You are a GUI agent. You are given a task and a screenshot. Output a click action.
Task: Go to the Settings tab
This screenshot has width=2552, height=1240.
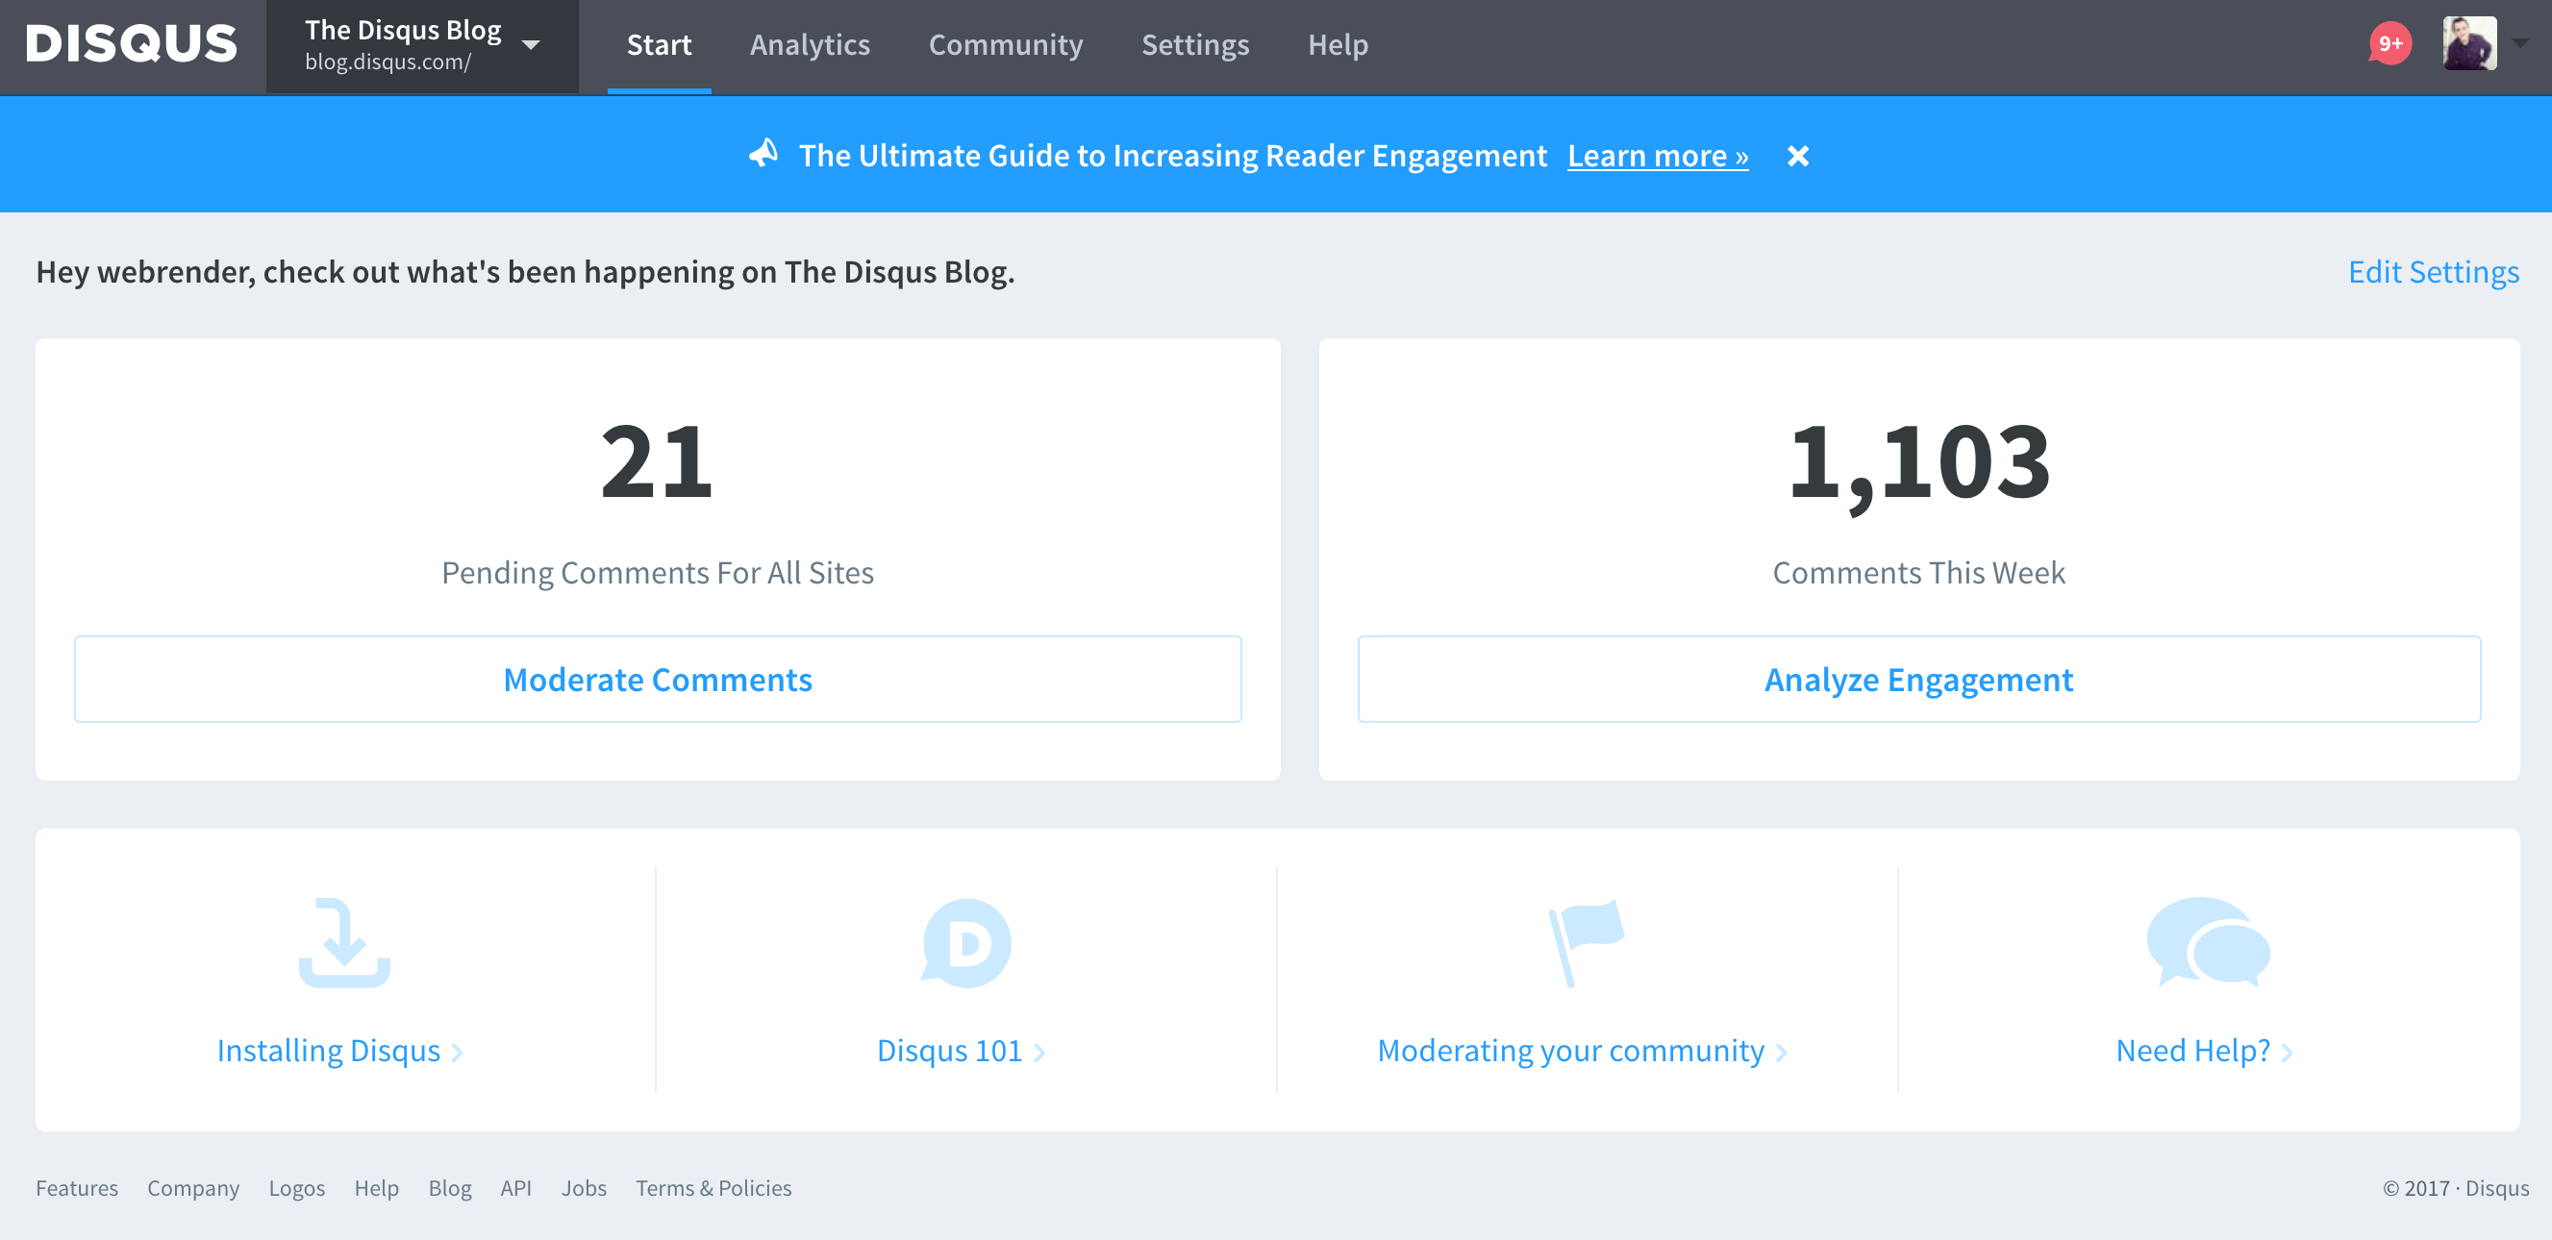1195,44
